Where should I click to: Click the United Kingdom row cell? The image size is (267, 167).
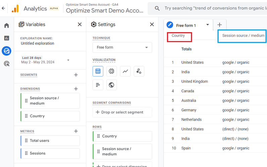(x=195, y=81)
